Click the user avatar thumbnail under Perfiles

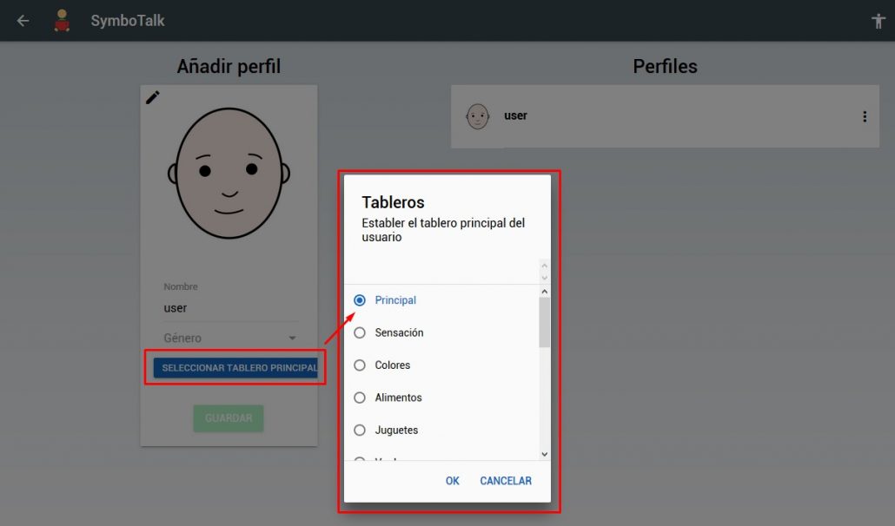[x=477, y=115]
